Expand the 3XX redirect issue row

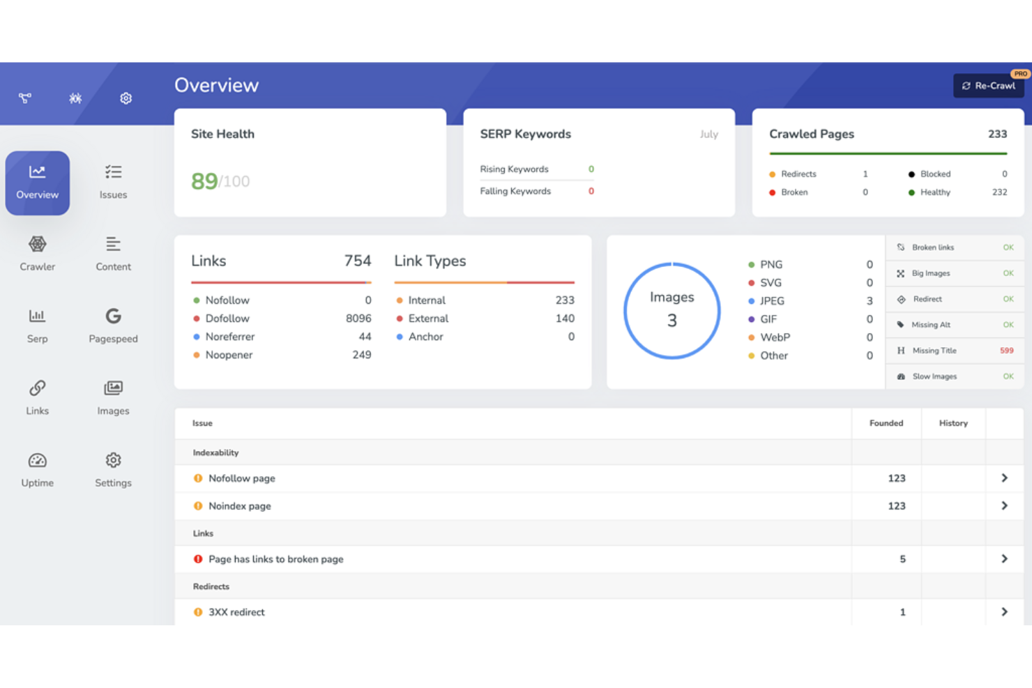1005,612
